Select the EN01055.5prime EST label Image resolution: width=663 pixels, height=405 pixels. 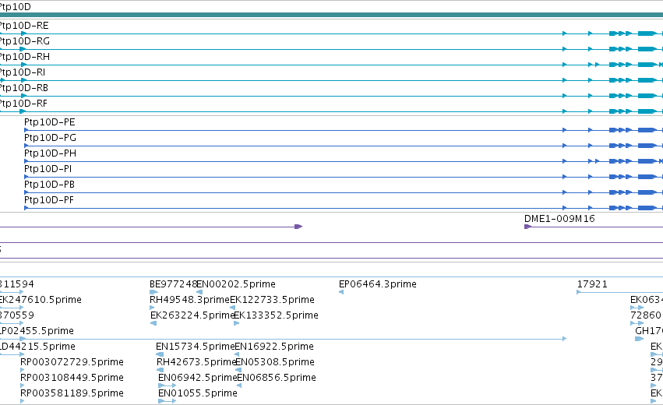[x=197, y=393]
